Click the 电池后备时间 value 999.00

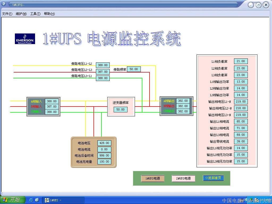tap(104, 155)
